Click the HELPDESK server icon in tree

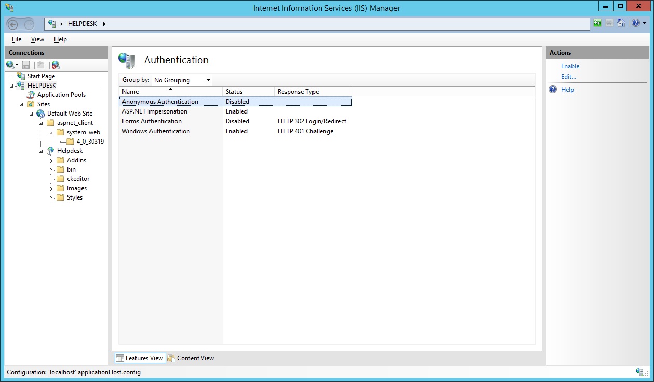[x=21, y=85]
